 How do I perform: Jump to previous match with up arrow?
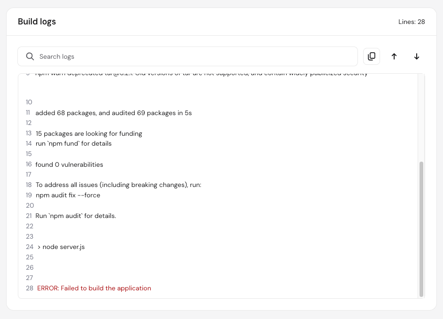(x=394, y=56)
